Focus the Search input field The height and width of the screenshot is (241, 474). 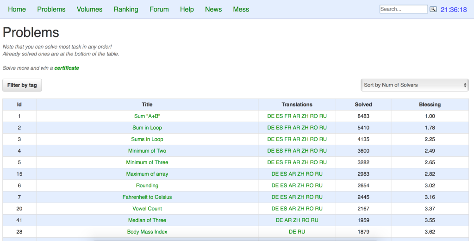click(x=404, y=9)
